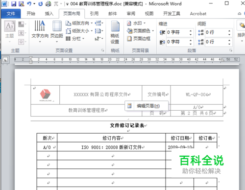This screenshot has height=190, width=245.
Task: Click the theme effects icon
Action: tap(22, 42)
